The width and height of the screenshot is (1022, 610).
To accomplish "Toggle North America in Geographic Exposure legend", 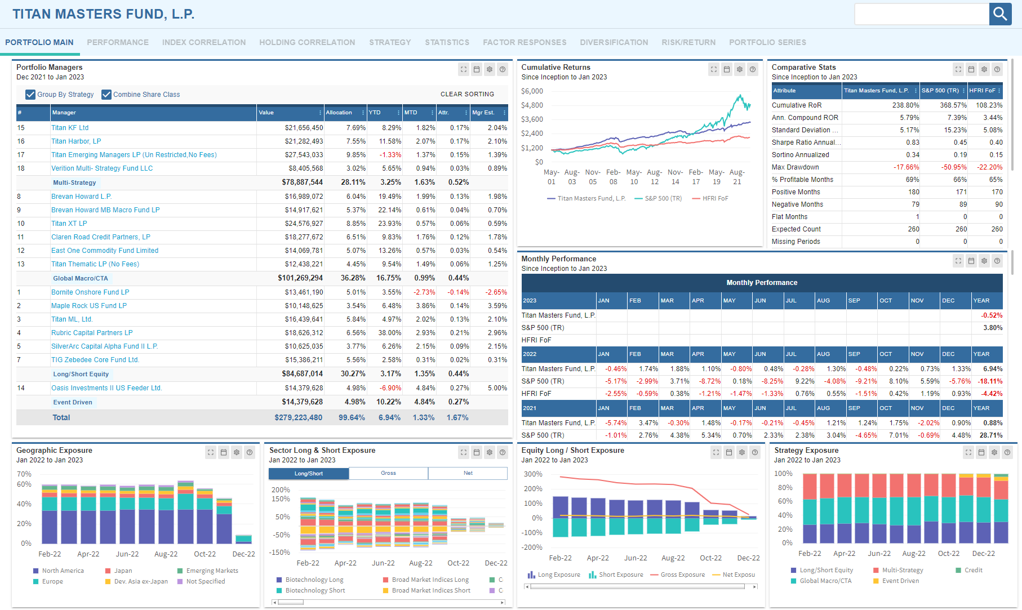I will (x=59, y=571).
